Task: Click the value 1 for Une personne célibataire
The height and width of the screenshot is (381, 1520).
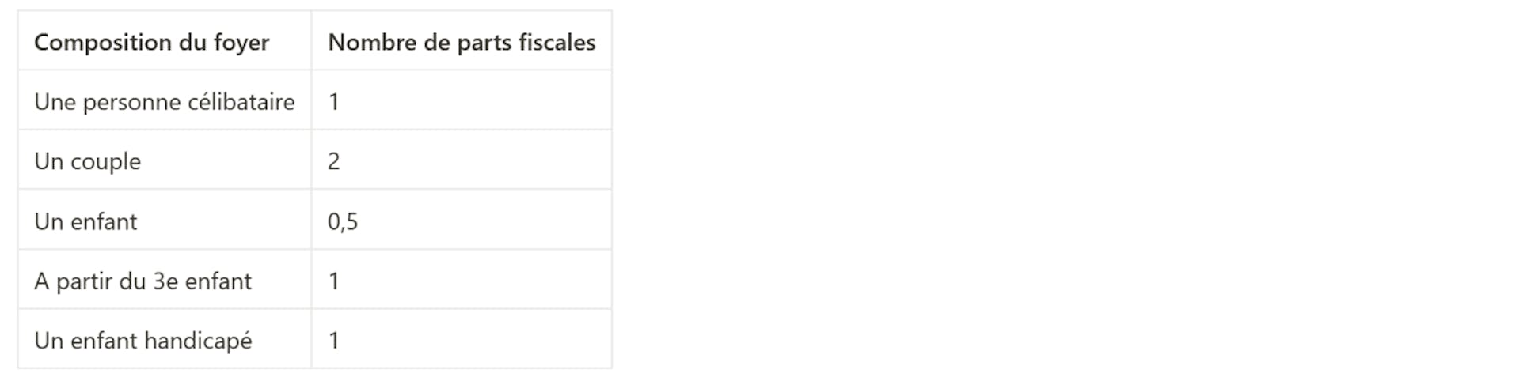Action: [x=334, y=102]
